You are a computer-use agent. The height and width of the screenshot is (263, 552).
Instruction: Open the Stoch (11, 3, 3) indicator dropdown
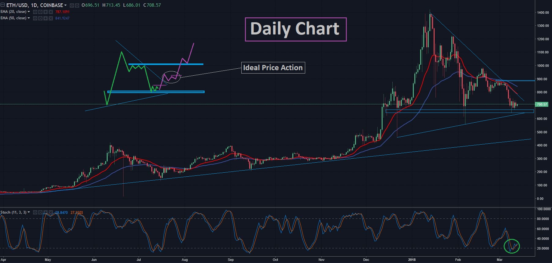(x=29, y=212)
